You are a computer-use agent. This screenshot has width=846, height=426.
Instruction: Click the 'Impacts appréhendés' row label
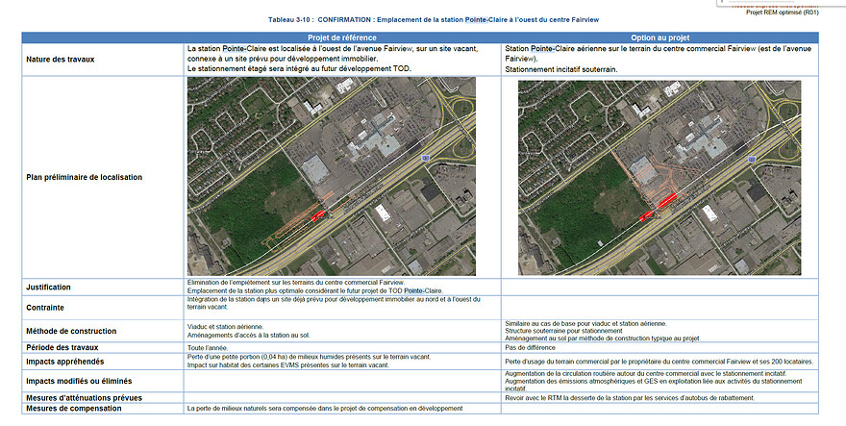tap(65, 362)
